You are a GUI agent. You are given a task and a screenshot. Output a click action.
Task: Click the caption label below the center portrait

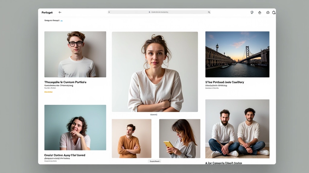154,114
